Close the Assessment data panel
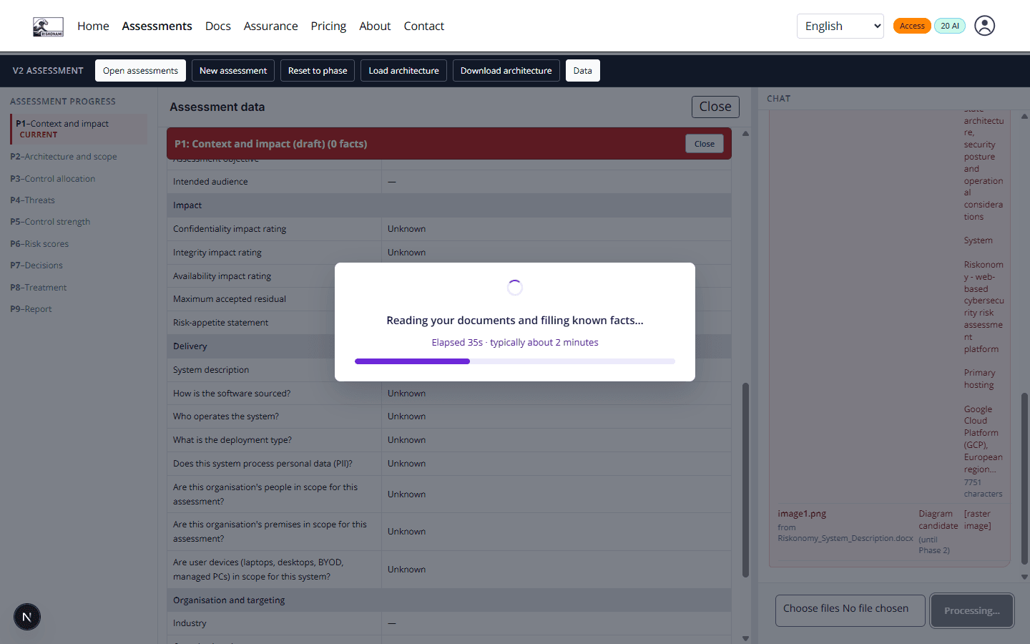Screen dimensions: 1030x644 (x=715, y=107)
